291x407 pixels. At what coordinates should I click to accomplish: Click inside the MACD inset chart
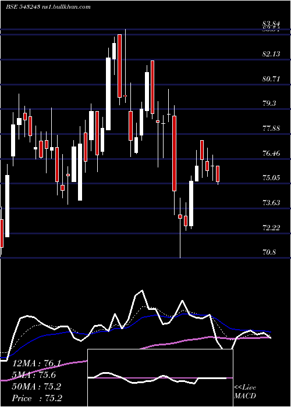click(x=160, y=378)
